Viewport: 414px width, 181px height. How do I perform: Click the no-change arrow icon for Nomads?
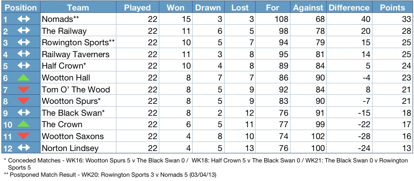[x=24, y=19]
